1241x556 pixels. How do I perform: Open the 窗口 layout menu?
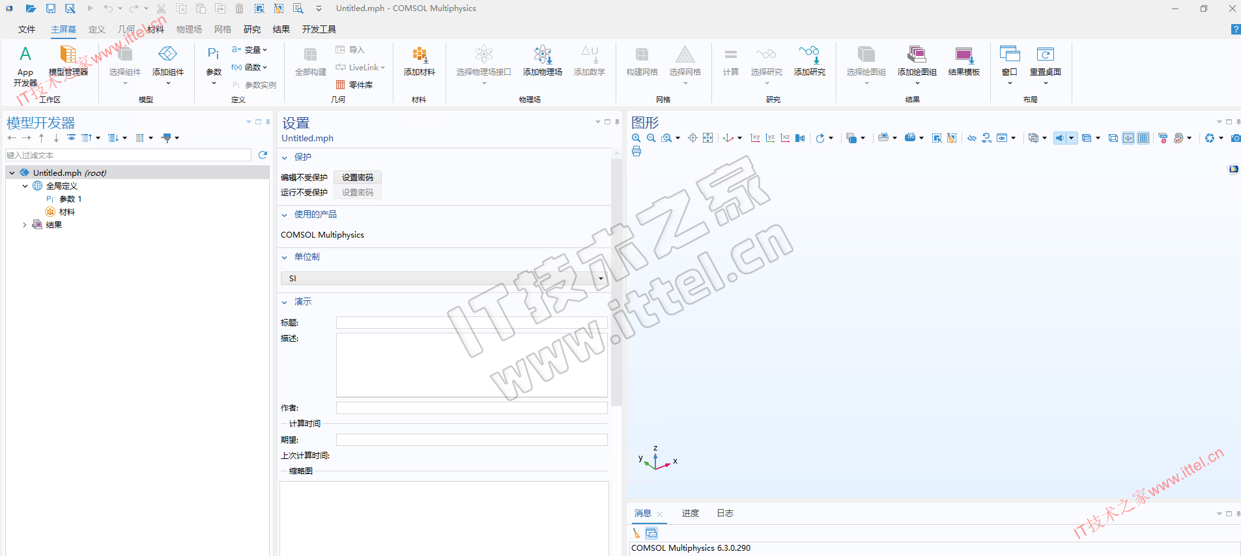(1010, 65)
